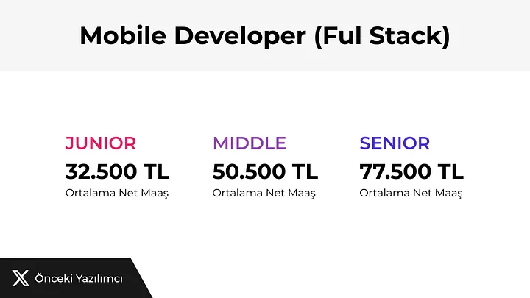Select the (Ful Stack) text in the title
Image resolution: width=530 pixels, height=298 pixels.
pos(382,35)
